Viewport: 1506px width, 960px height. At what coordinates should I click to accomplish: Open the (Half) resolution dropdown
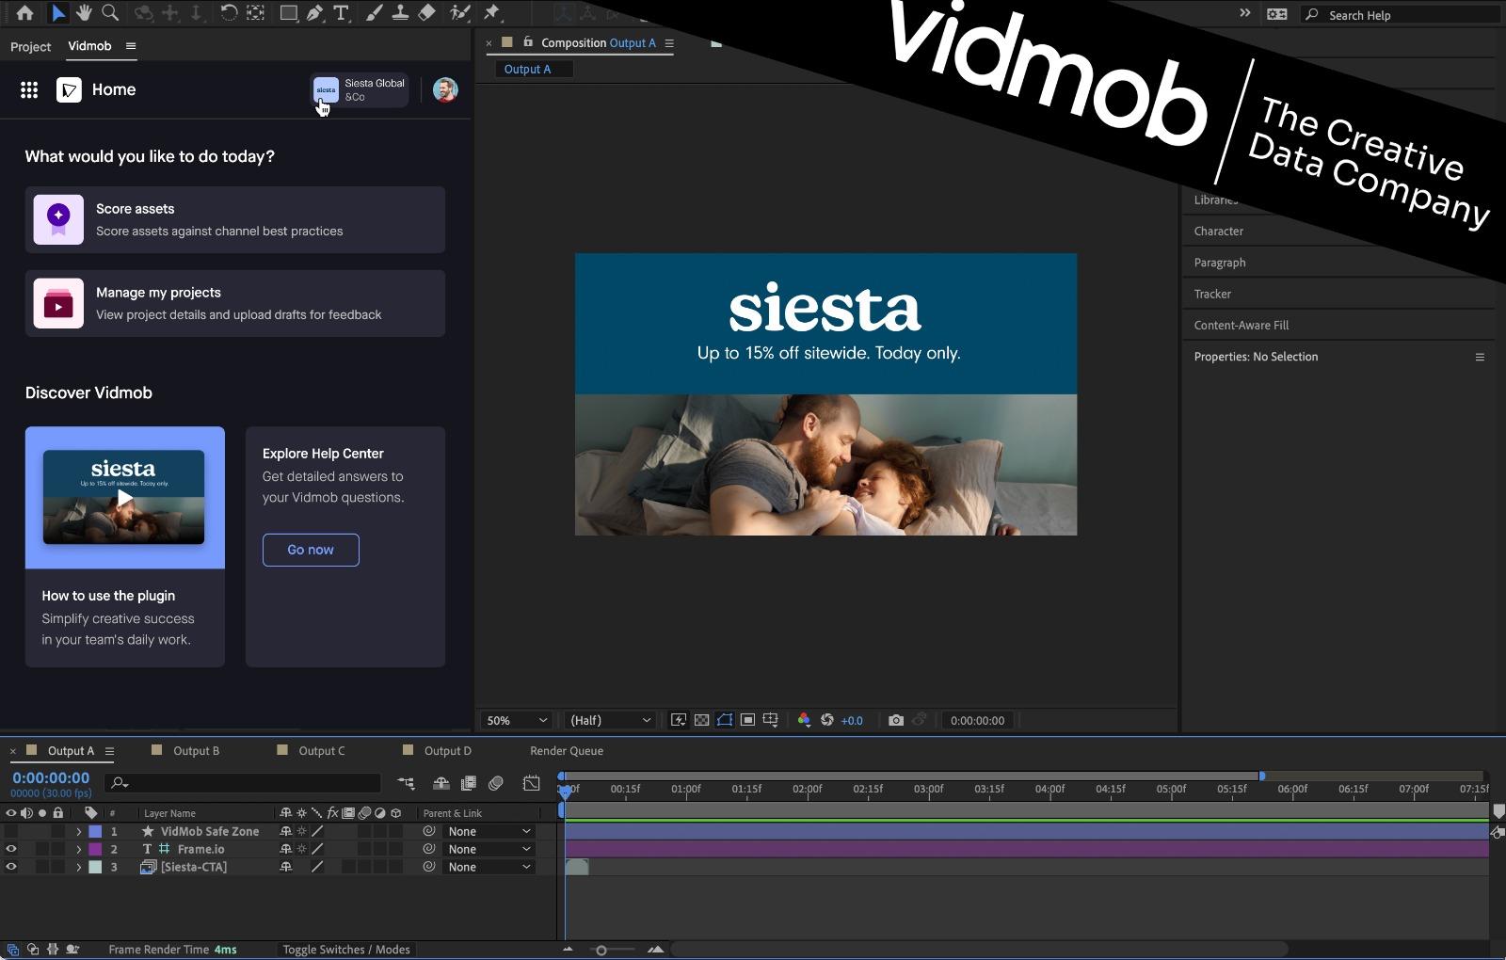click(x=610, y=720)
